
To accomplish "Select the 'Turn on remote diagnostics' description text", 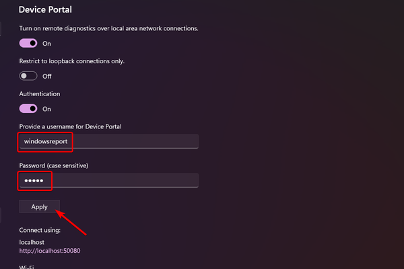I will point(108,28).
